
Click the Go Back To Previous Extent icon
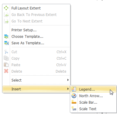click(x=6, y=14)
